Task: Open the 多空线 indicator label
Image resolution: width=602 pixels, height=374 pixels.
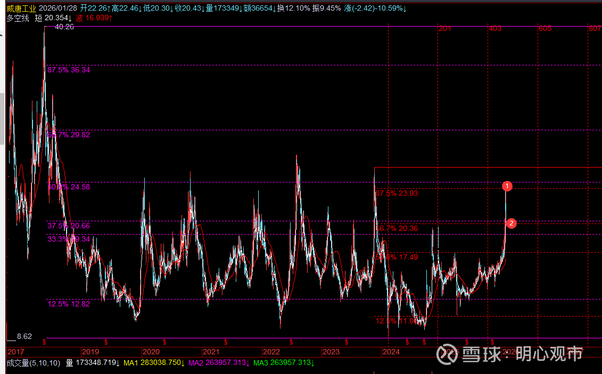Action: pos(17,18)
